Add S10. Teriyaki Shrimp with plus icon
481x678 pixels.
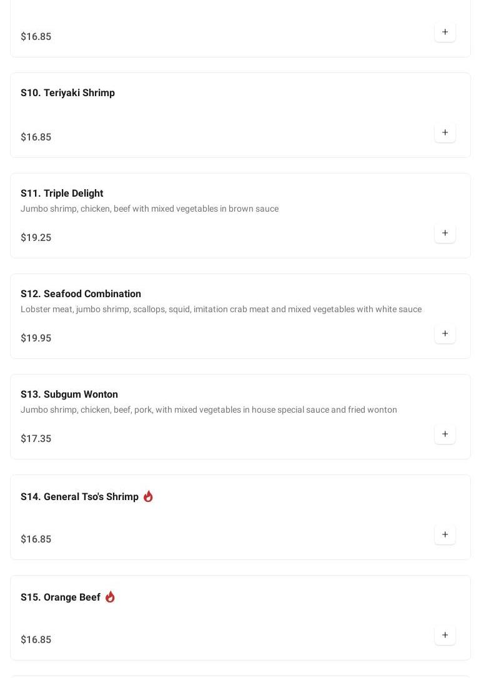coord(445,132)
